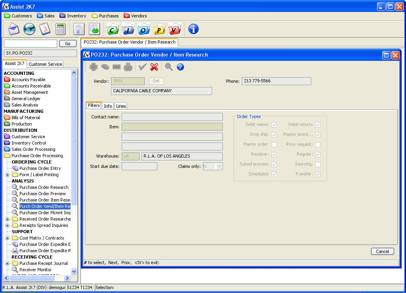The height and width of the screenshot is (293, 406).
Task: Open the Inventory menu
Action: [73, 16]
